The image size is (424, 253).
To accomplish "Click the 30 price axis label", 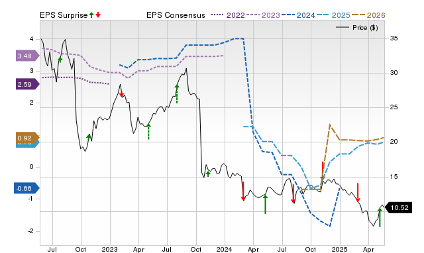I will pos(394,73).
